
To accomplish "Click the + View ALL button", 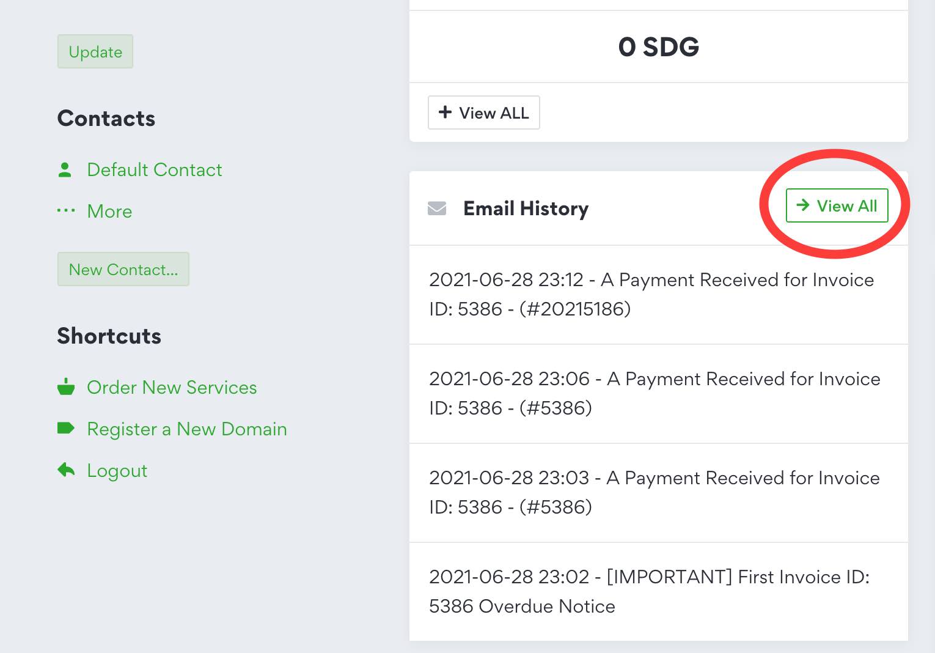I will coord(484,113).
